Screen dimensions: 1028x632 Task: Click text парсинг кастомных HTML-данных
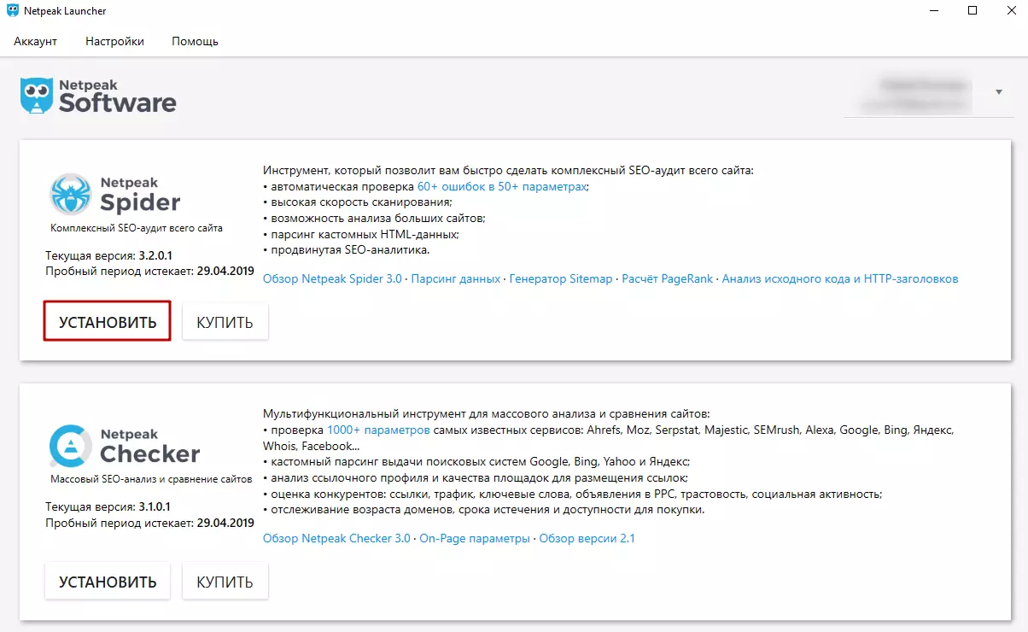[365, 234]
